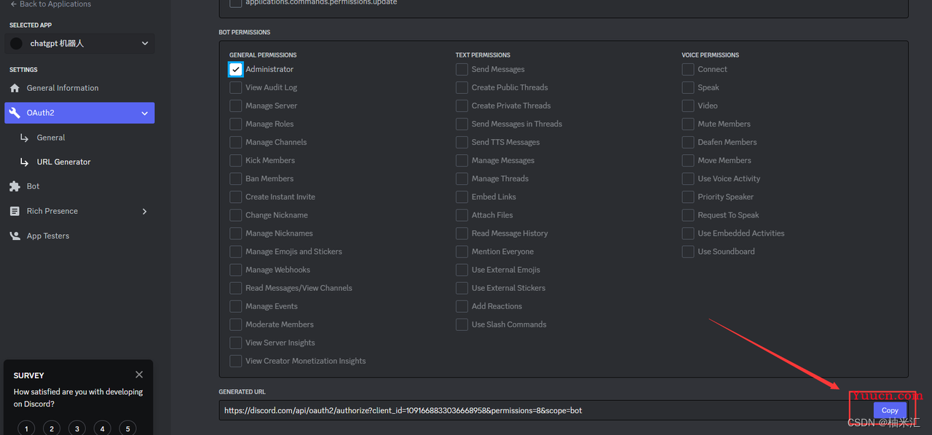The height and width of the screenshot is (435, 932).
Task: Check Moderate Members permission
Action: tap(236, 324)
